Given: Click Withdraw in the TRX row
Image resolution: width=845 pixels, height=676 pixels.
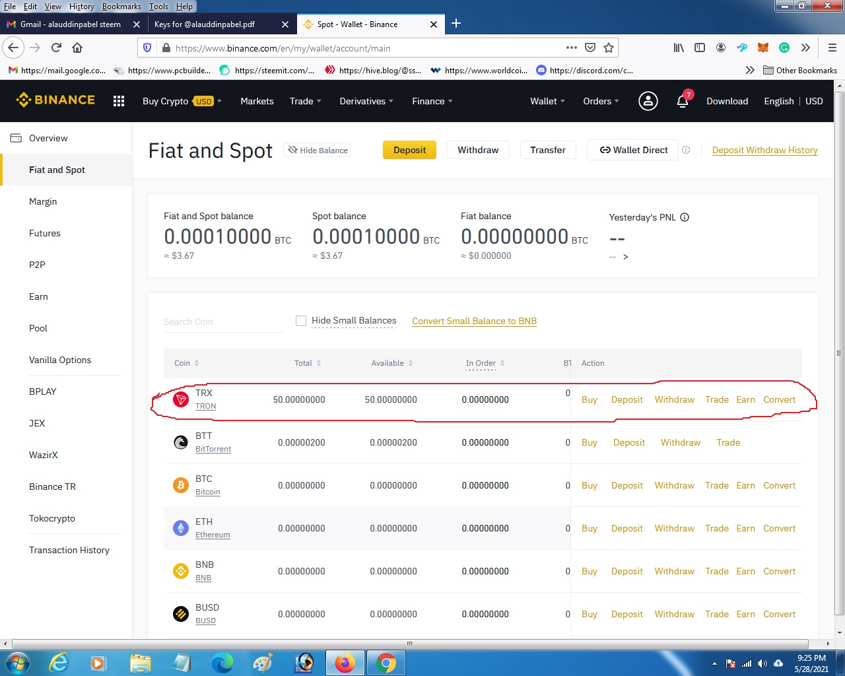Looking at the screenshot, I should coord(674,399).
